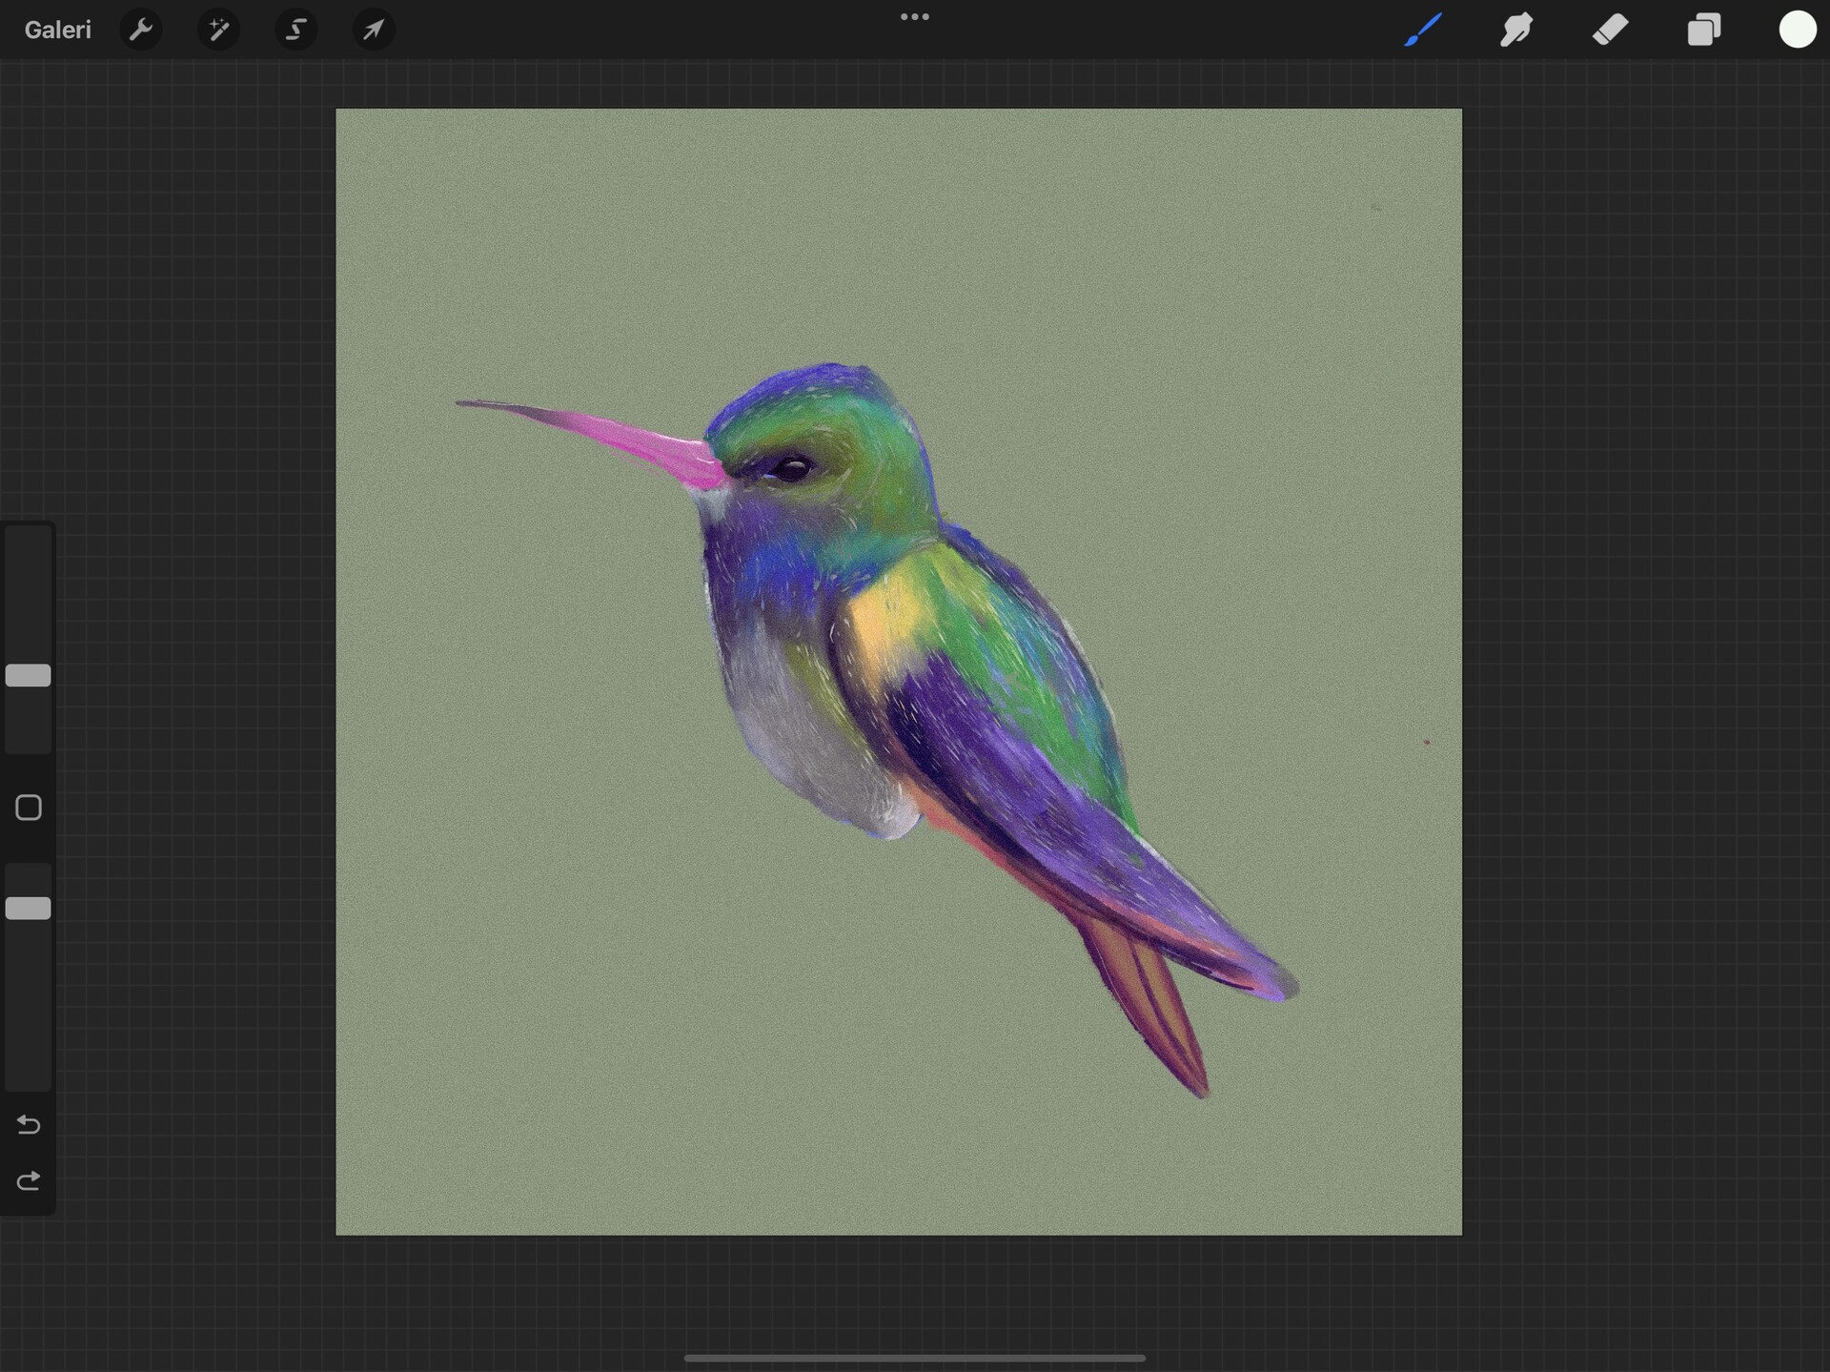Tap the Layers icon to expand layer list

(1704, 29)
